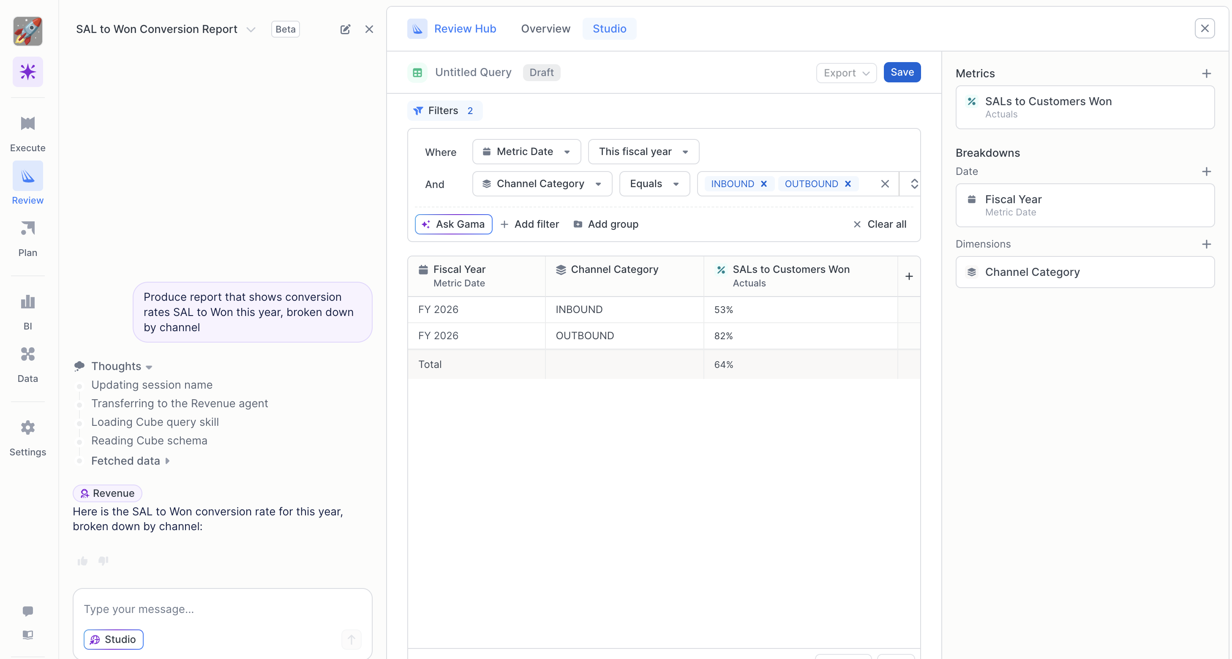This screenshot has height=659, width=1232.
Task: Expand the Fetched data step
Action: (167, 461)
